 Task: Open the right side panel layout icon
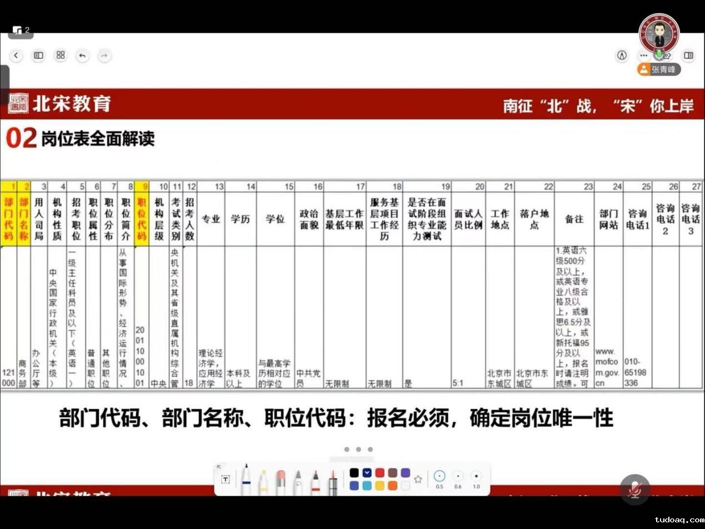point(688,56)
